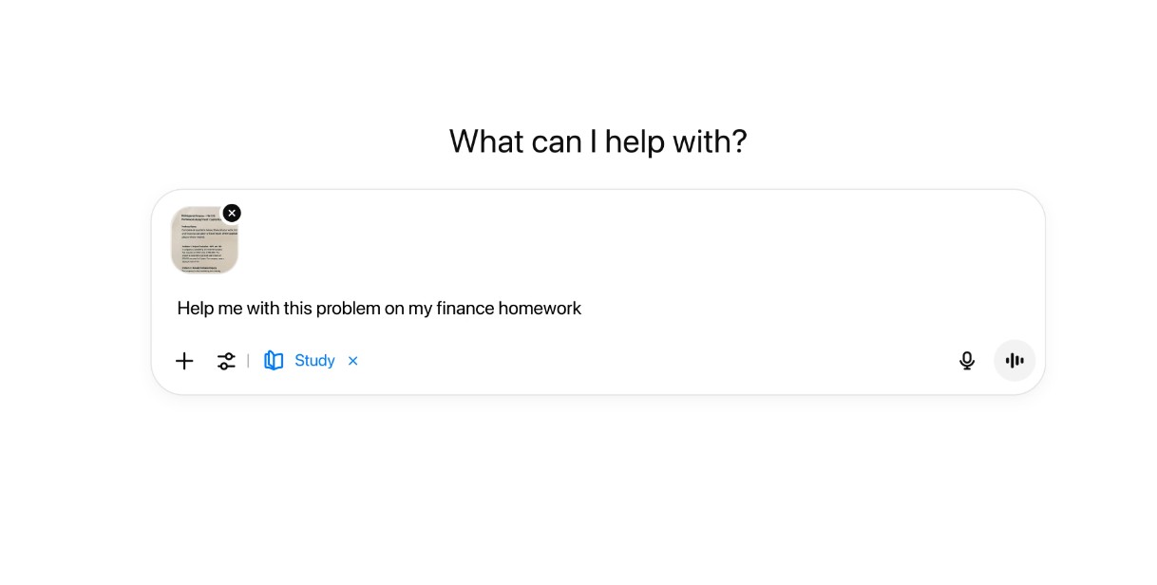Click the blank composer area beside the thumbnail
Viewport: 1157px width, 585px height.
(617, 242)
